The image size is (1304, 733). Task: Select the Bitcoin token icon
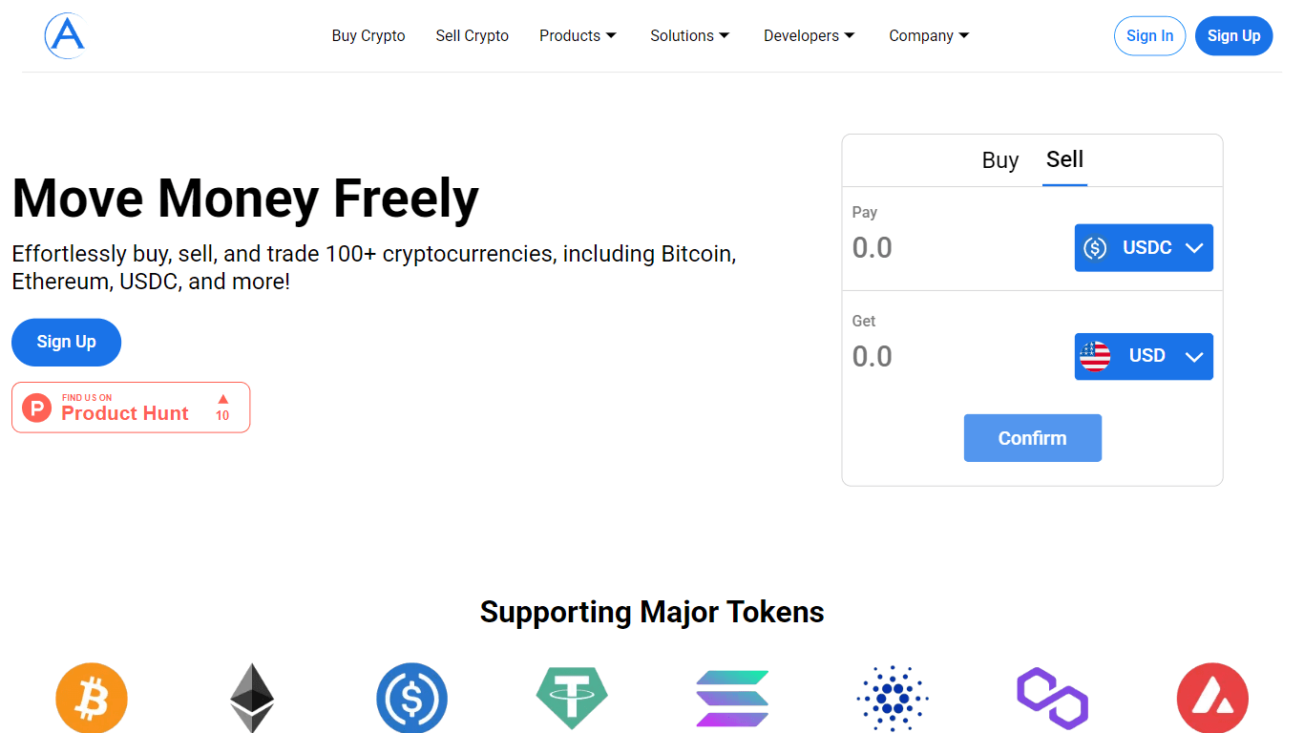[92, 698]
